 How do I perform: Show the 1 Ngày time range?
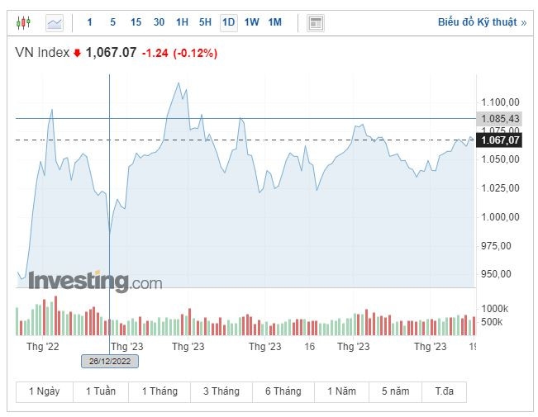45,391
